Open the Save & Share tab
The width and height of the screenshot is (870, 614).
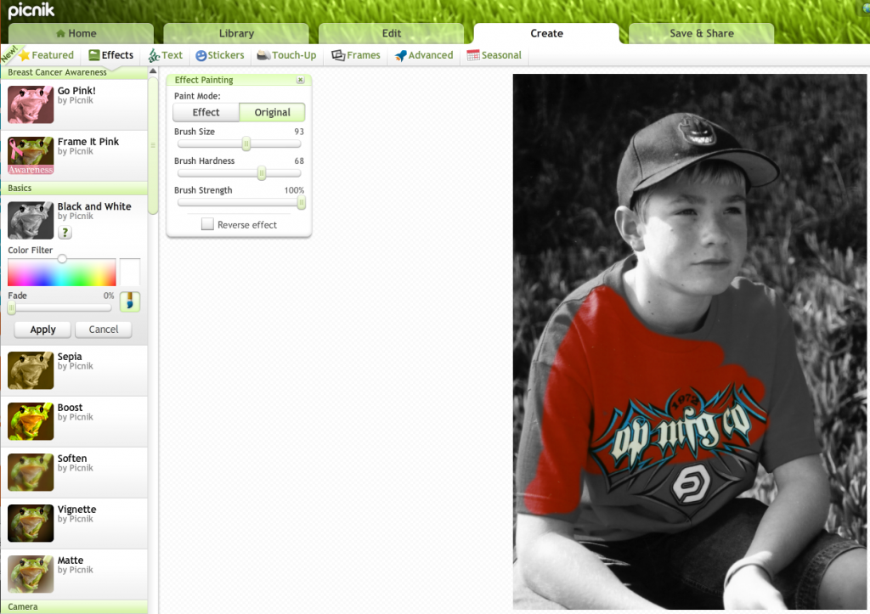(701, 33)
